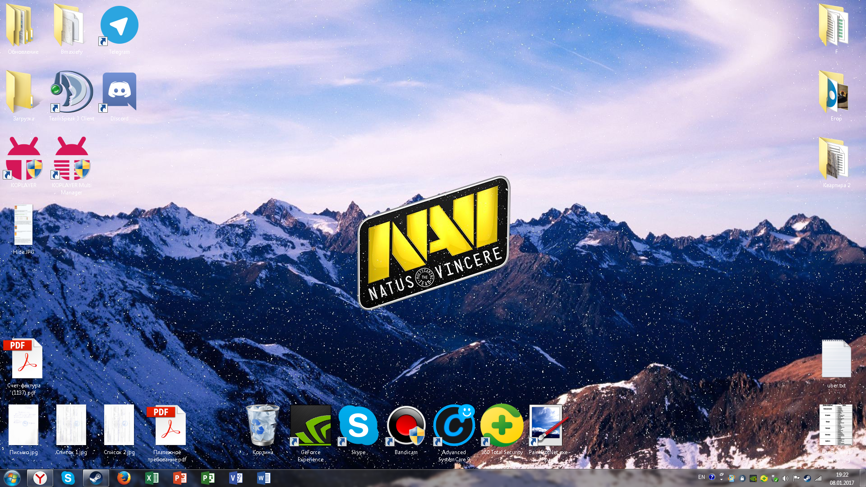Screen dimensions: 866x487
Task: Open the language bar Help button
Action: [712, 477]
